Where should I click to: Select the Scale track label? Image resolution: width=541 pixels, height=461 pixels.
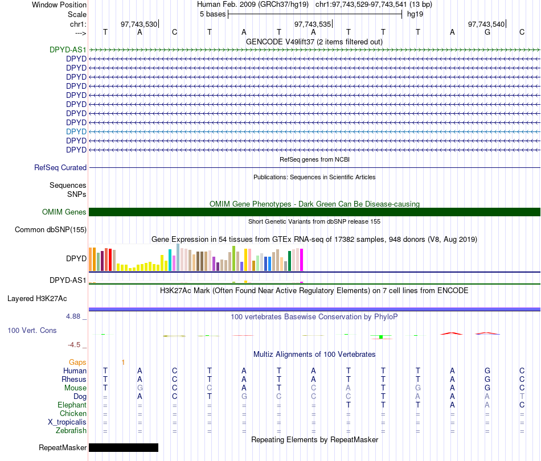click(x=77, y=14)
